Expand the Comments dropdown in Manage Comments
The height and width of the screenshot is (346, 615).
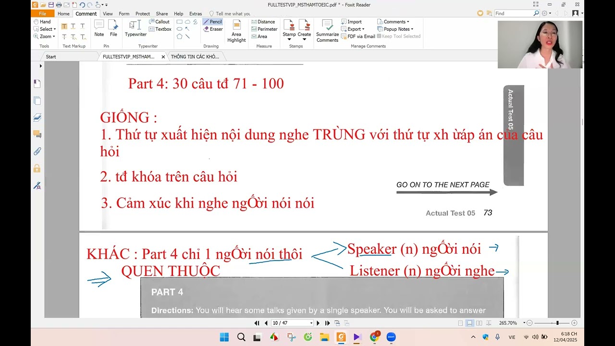(x=408, y=22)
